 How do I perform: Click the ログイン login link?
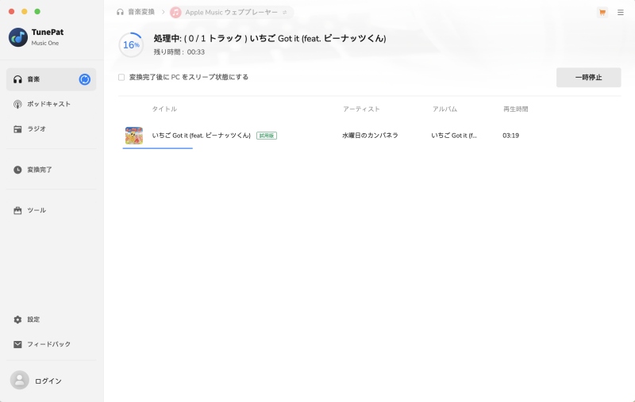click(48, 381)
